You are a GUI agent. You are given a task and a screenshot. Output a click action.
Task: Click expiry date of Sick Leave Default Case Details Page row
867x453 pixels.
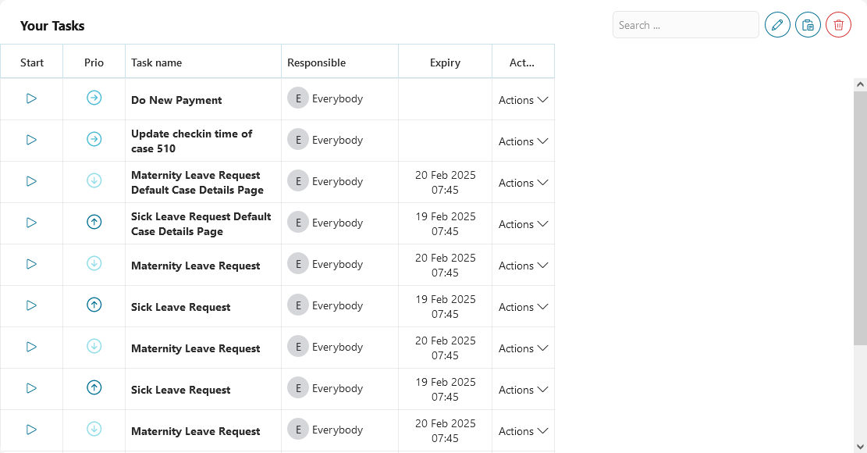tap(445, 224)
